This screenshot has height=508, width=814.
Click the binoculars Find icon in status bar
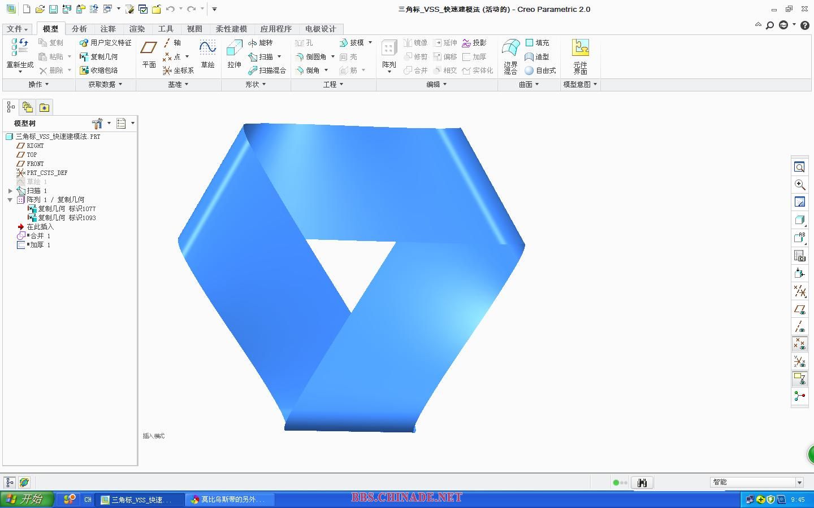[642, 483]
